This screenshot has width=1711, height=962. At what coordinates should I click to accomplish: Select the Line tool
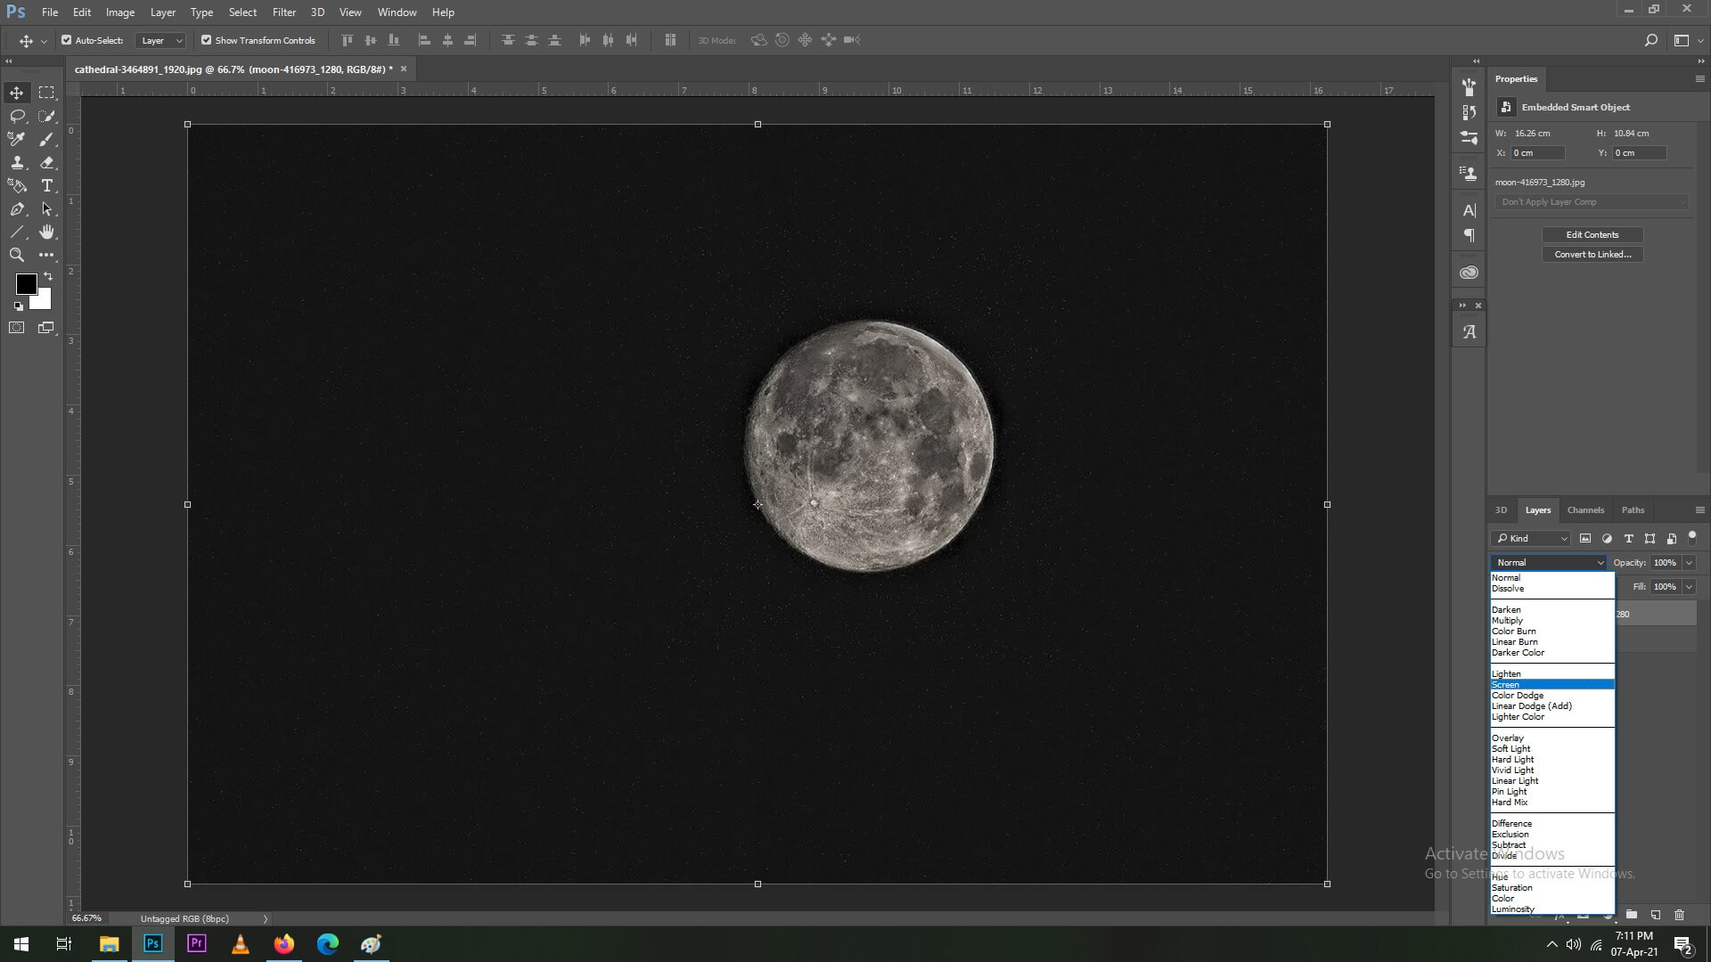[x=17, y=232]
